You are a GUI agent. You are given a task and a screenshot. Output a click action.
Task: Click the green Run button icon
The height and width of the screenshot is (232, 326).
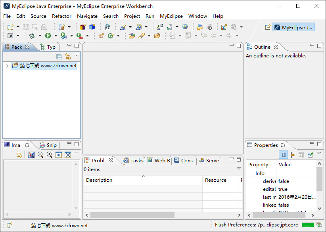48,36
